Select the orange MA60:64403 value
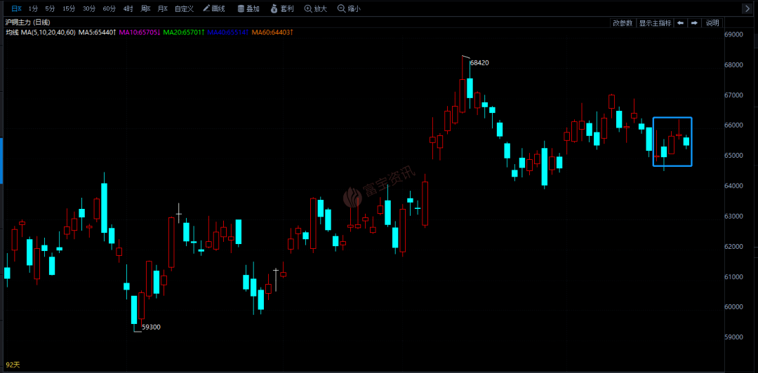This screenshot has width=758, height=373. tap(272, 32)
